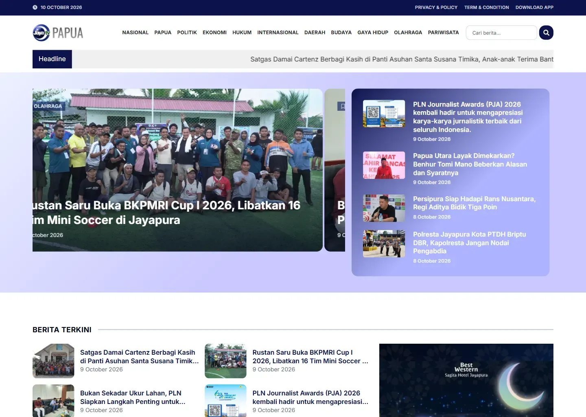The width and height of the screenshot is (586, 417).
Task: Open the Persipura Siap Hadapi Rans Nusantara article
Action: (x=474, y=203)
